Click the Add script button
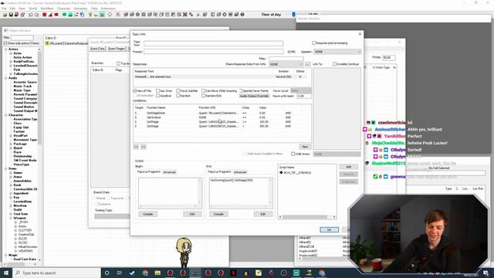 point(348,167)
